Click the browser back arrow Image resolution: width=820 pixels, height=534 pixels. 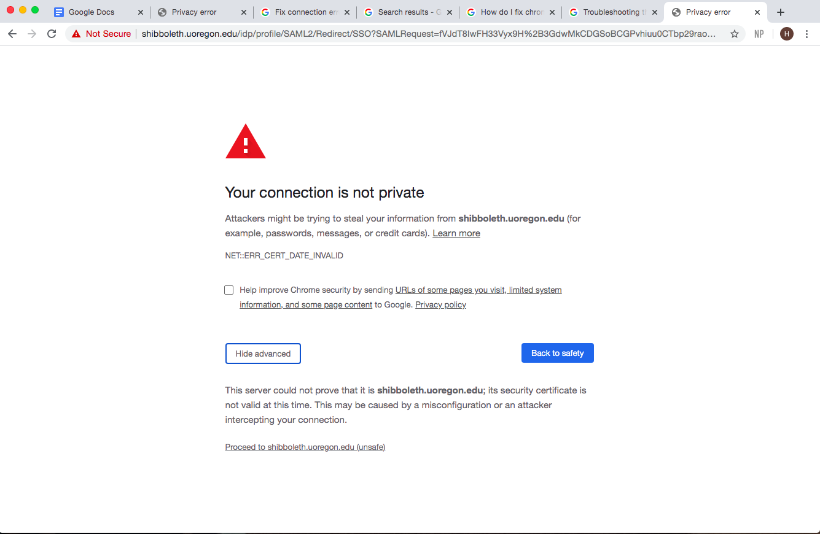(x=12, y=34)
